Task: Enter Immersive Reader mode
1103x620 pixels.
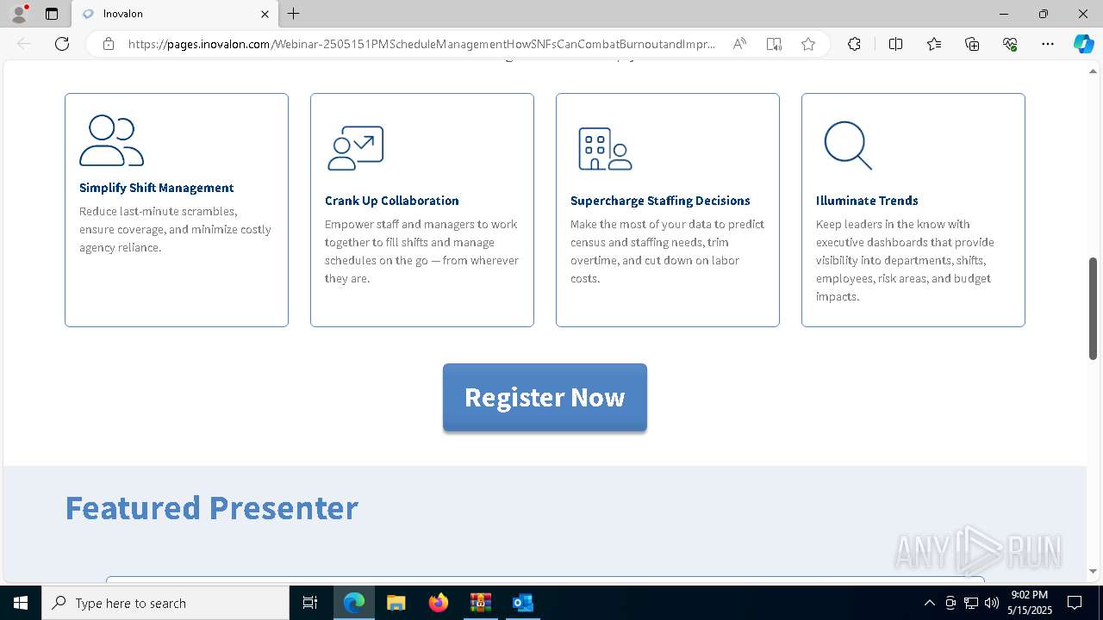Action: (x=774, y=44)
